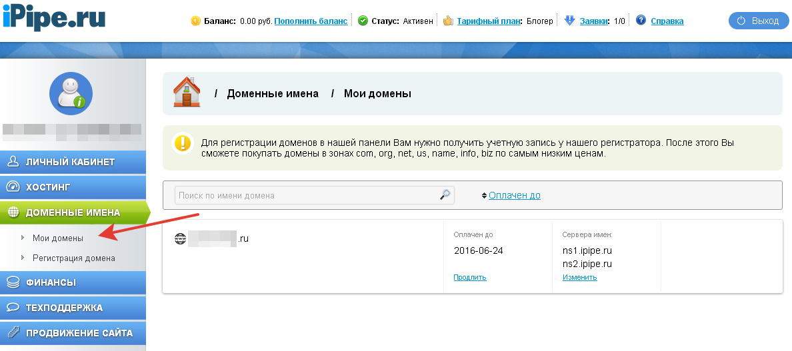Open 'Техподдержка' sidebar menu

73,308
